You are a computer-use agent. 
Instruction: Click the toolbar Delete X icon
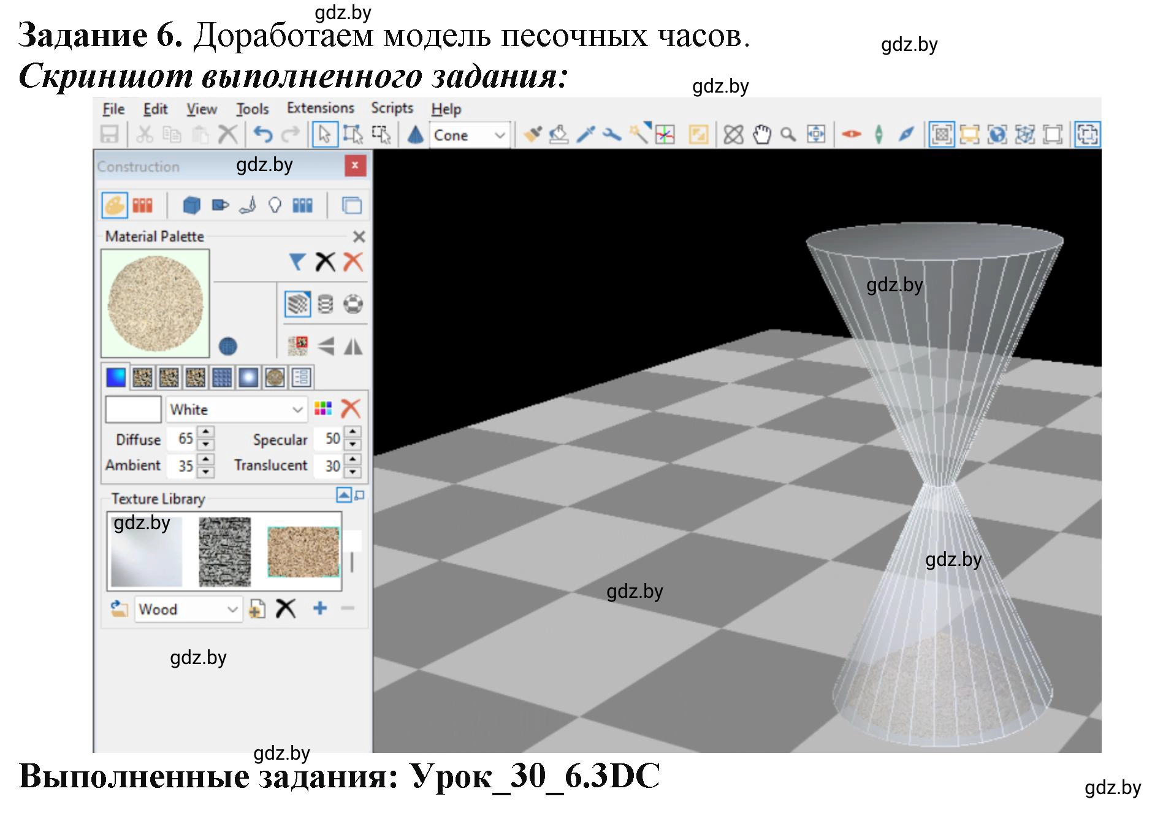[227, 134]
